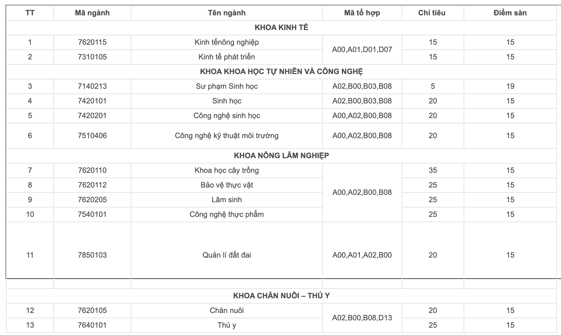Select major code 7620115
Viewport: 561px width, 335px height.
92,42
